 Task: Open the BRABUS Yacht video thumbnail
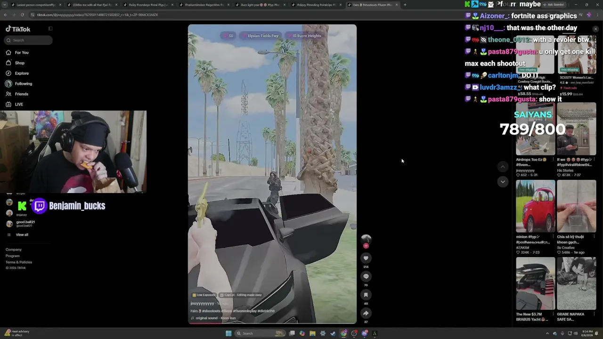point(535,283)
